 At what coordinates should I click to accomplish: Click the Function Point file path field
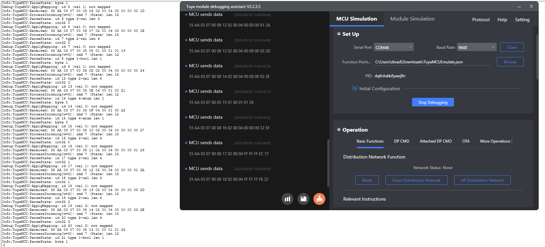[x=432, y=62]
